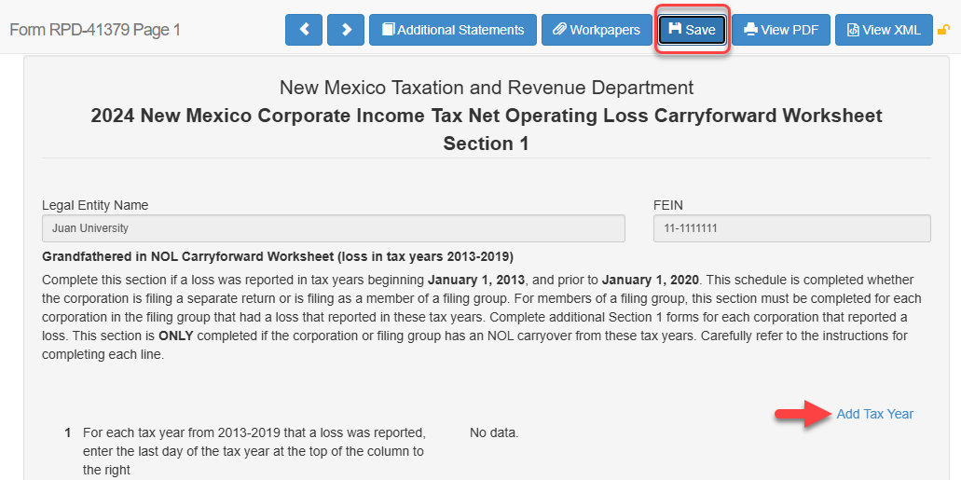This screenshot has width=961, height=480.
Task: Go to the next form page
Action: tap(346, 30)
